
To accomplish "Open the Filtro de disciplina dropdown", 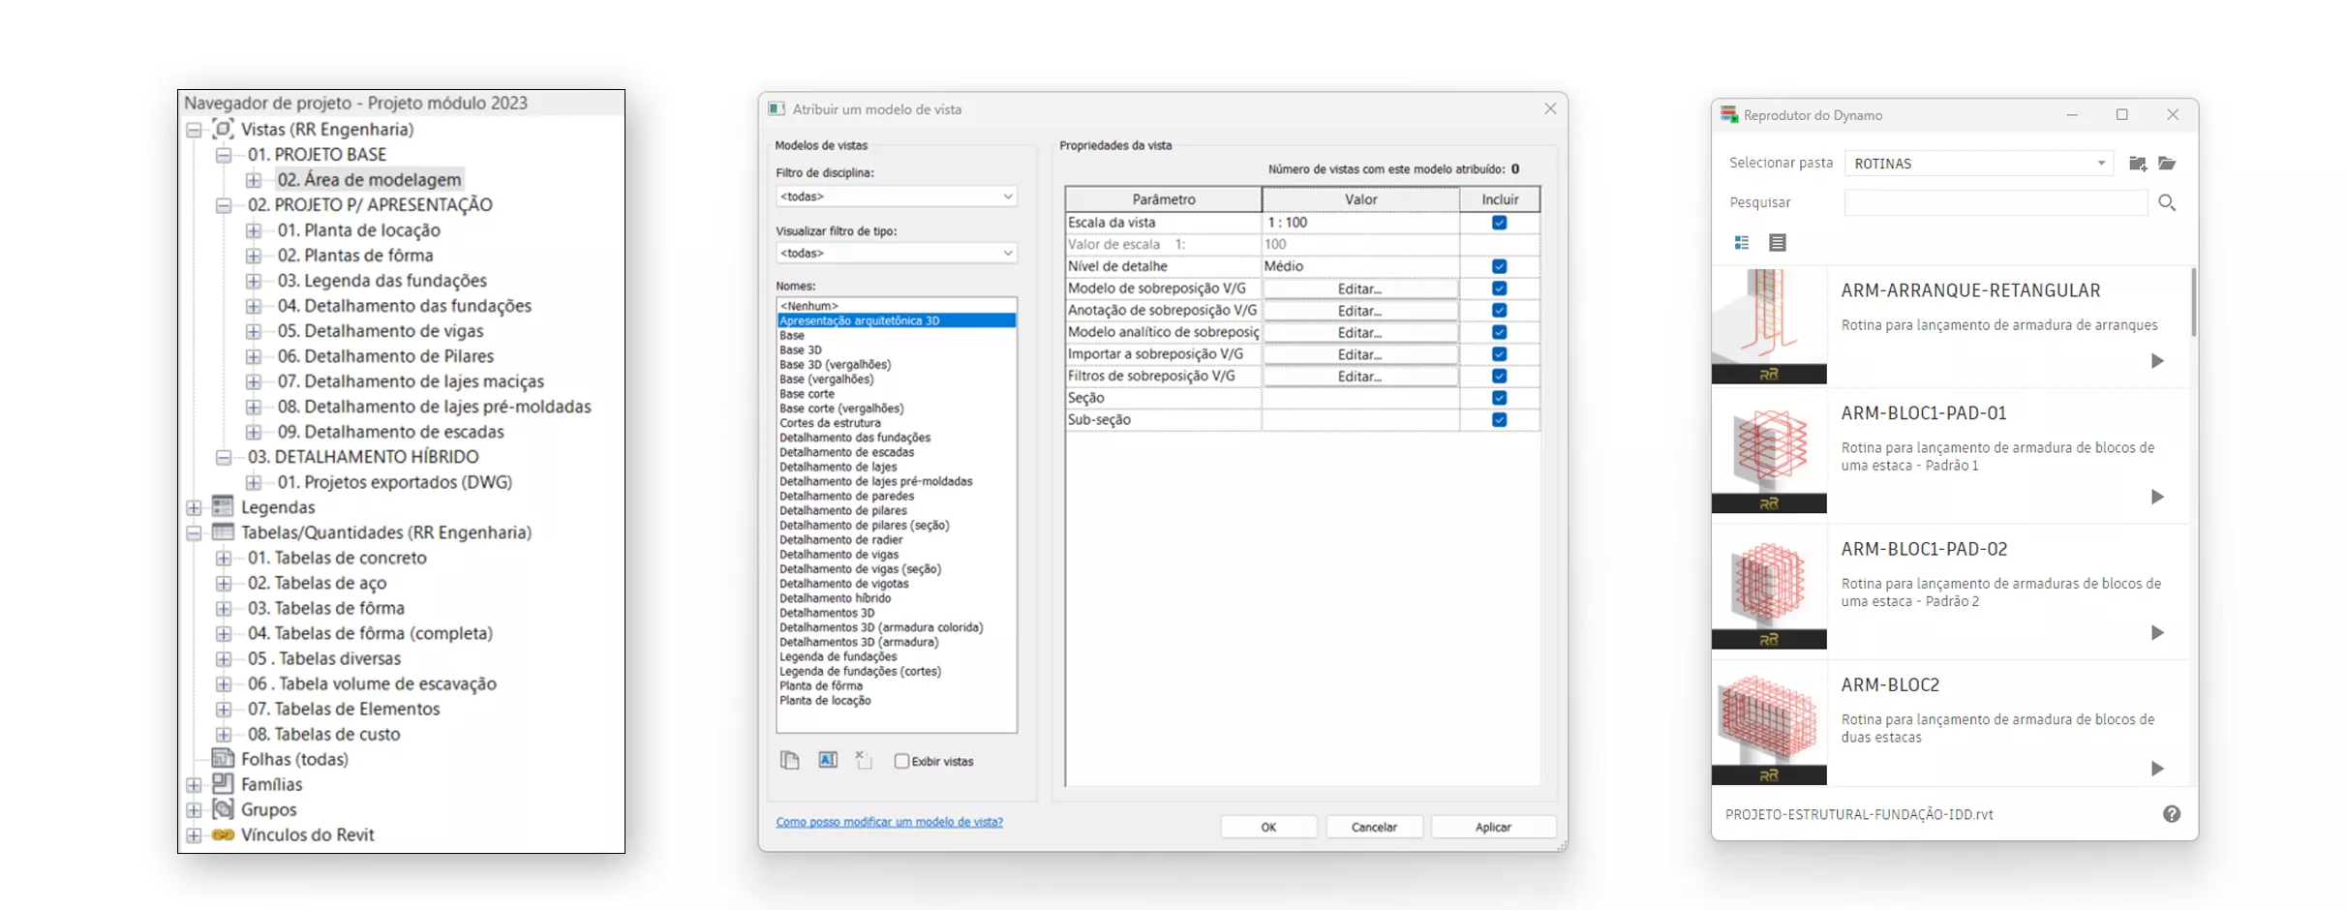I will pyautogui.click(x=1008, y=196).
